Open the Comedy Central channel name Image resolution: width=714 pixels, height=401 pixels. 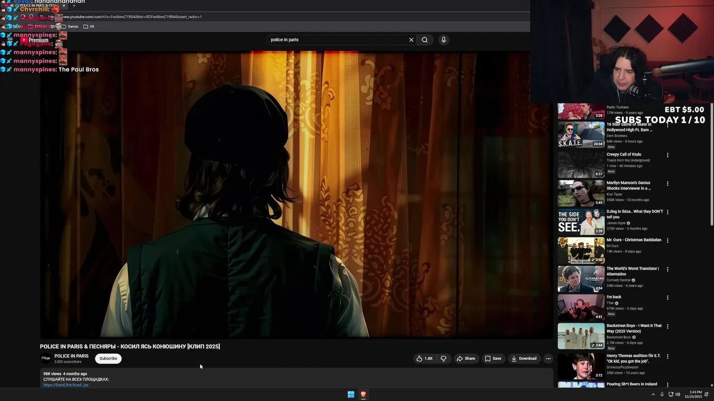619,280
